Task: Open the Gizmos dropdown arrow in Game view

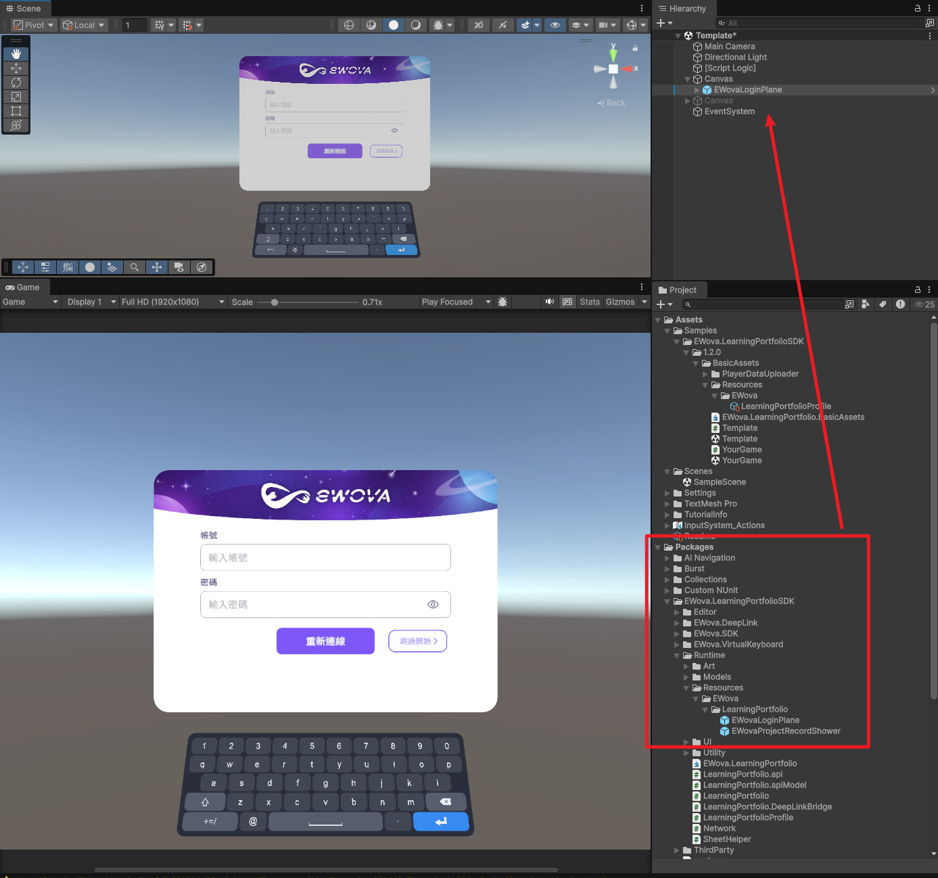Action: click(644, 302)
